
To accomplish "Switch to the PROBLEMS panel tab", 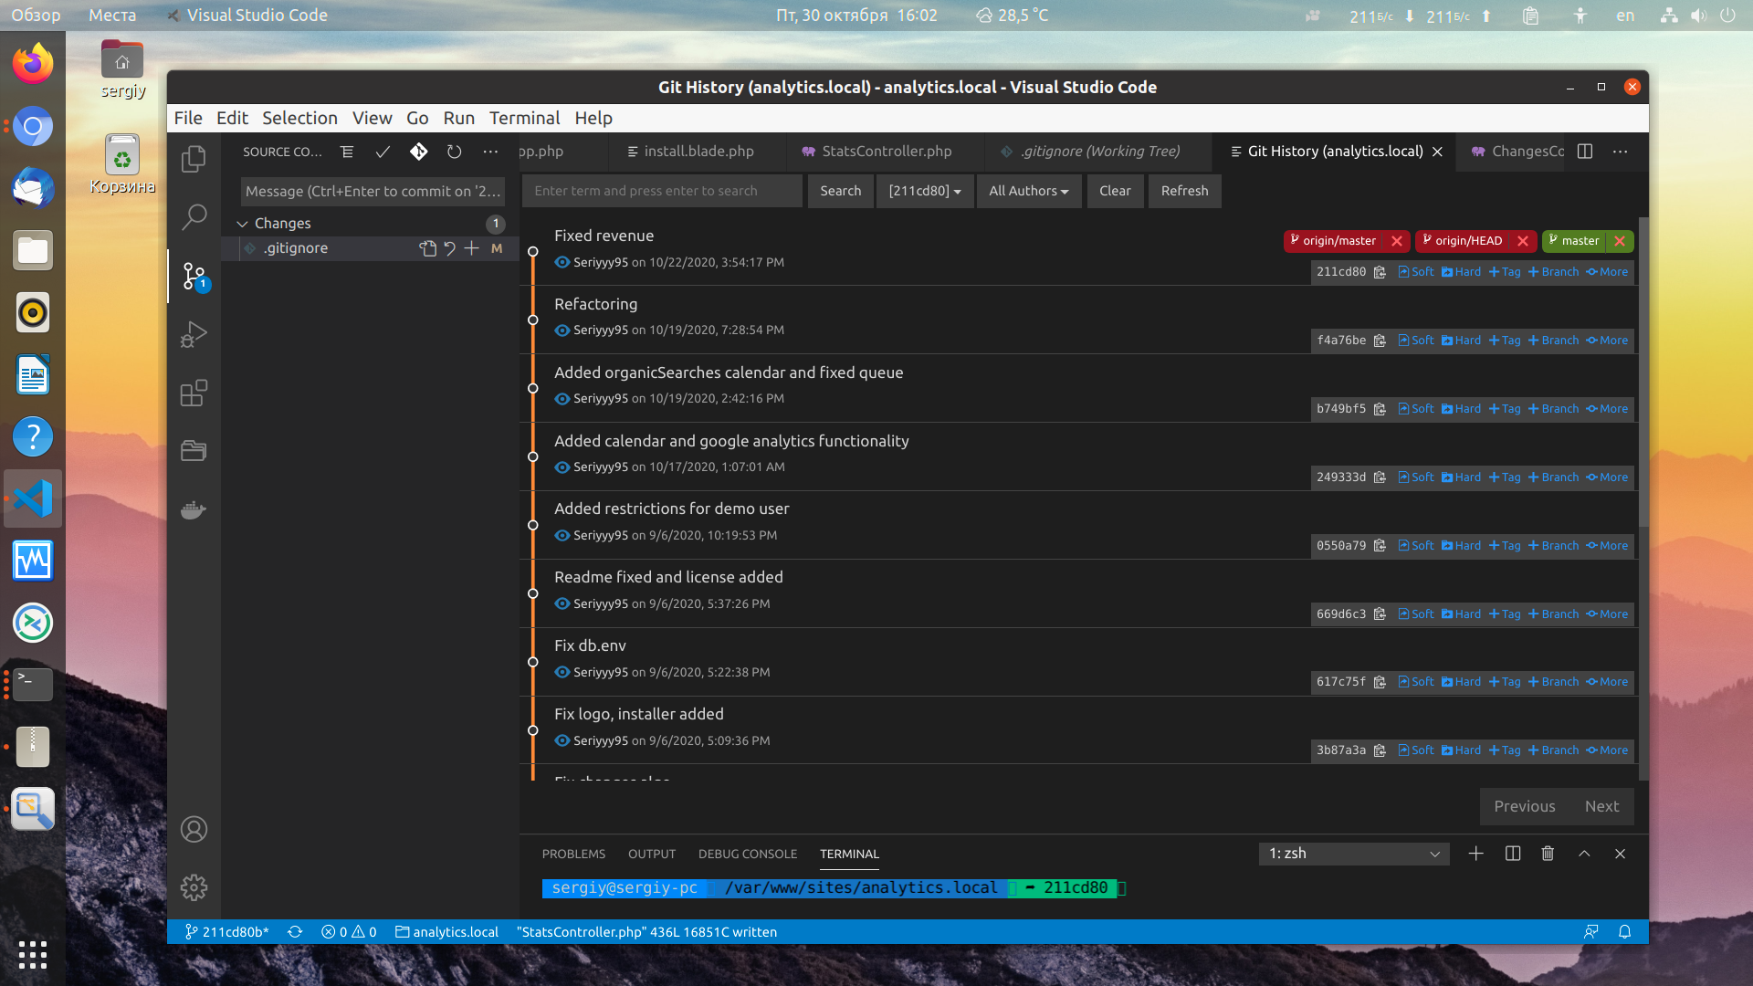I will pos(573,854).
